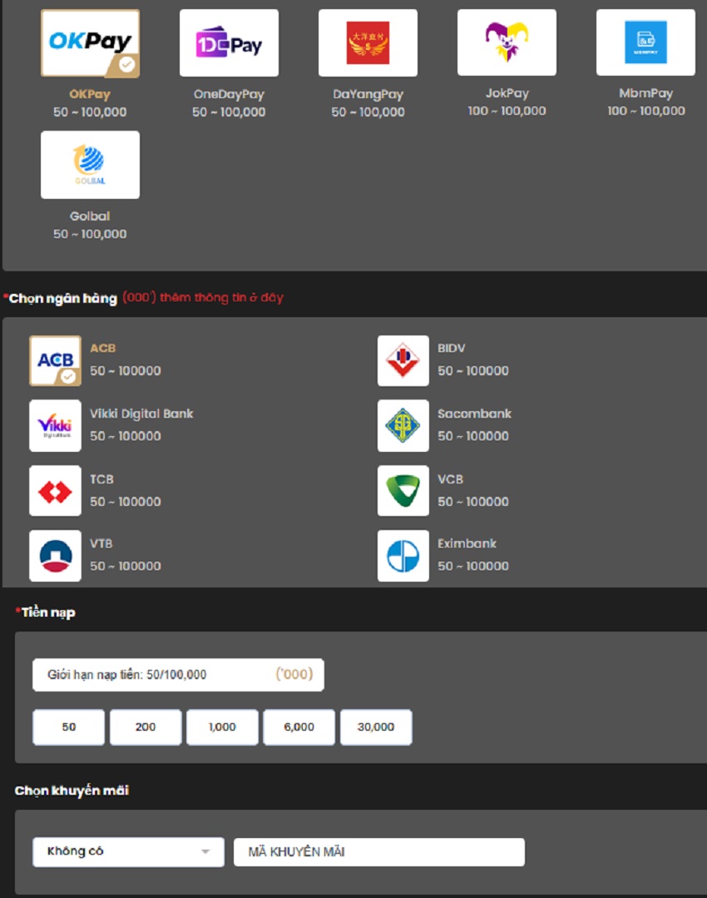The height and width of the screenshot is (898, 707).
Task: Click the Vikki Digital Bank name
Action: (x=141, y=414)
